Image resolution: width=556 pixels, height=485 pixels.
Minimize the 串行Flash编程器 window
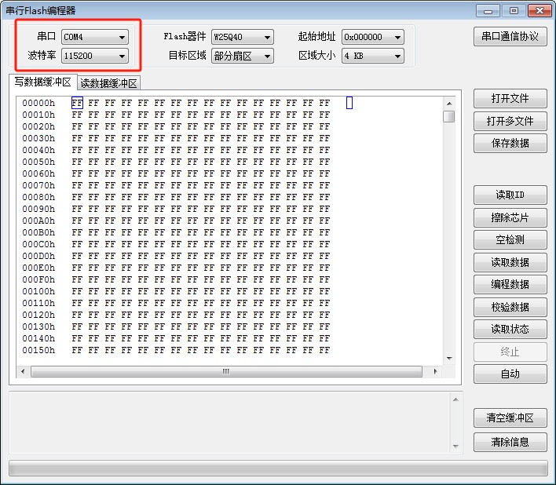(488, 11)
